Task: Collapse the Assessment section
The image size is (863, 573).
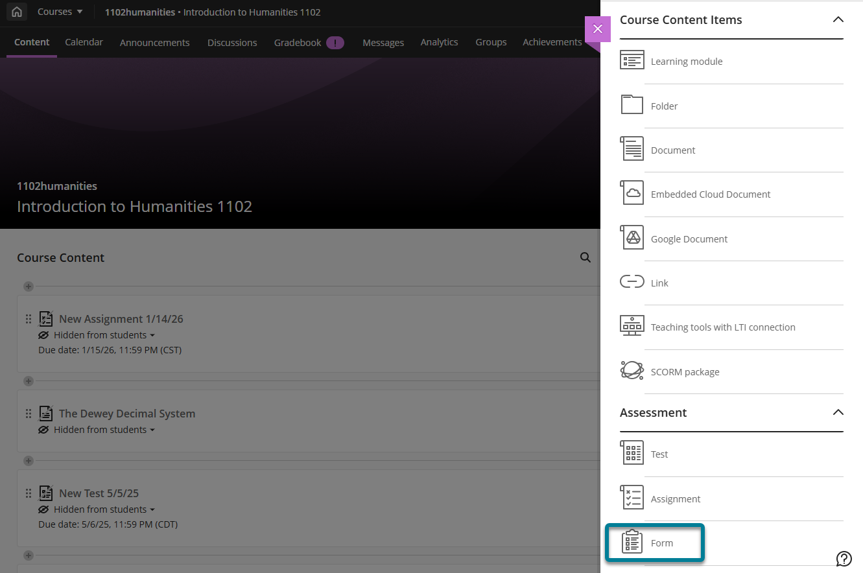Action: (838, 413)
